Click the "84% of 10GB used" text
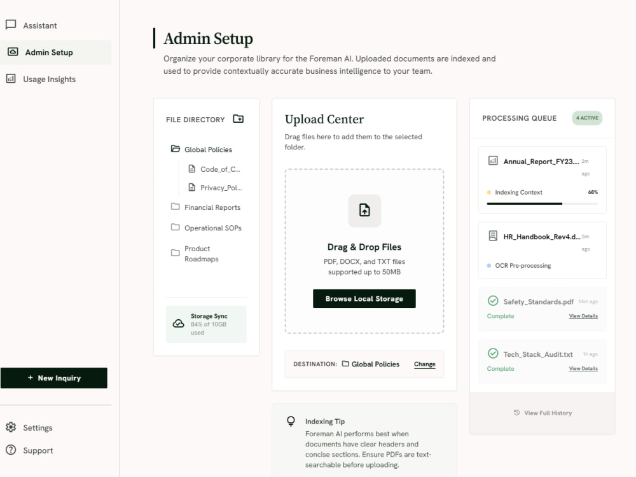The image size is (636, 477). click(x=209, y=329)
